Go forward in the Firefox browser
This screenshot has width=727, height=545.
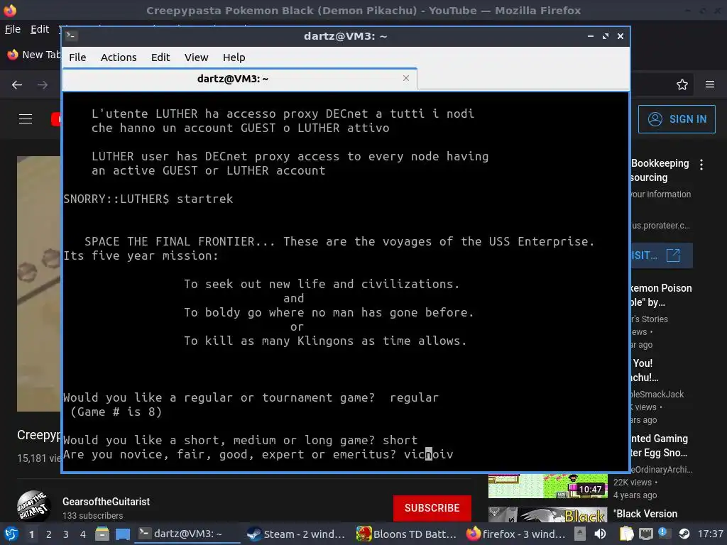point(43,85)
